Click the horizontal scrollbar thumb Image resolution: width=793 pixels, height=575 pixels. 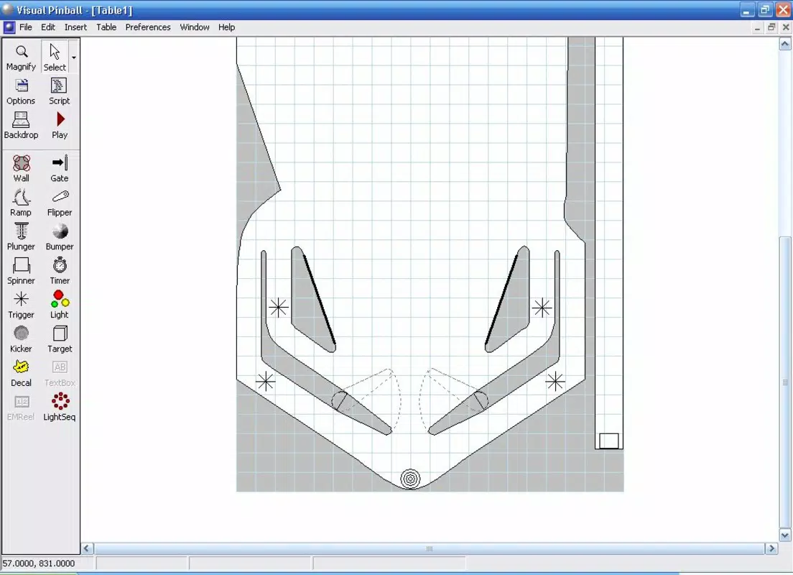tap(430, 548)
